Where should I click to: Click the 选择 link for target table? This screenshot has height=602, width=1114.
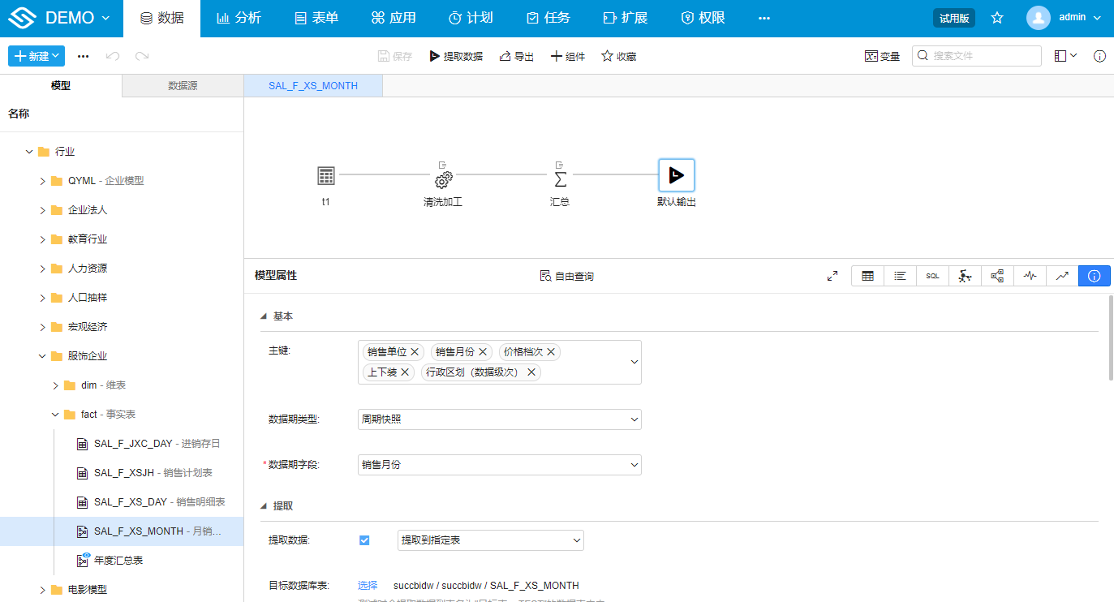(368, 585)
